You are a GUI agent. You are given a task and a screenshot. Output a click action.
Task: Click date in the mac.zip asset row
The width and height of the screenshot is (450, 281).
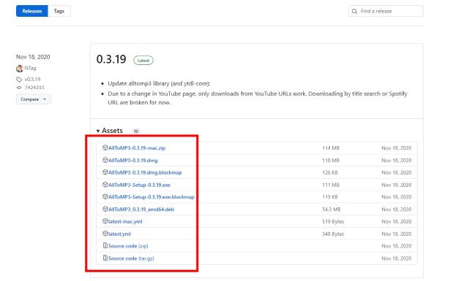397,148
